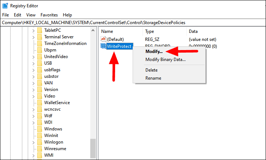Click the WriteProtect DWORD value icon
The height and width of the screenshot is (160, 266).
click(x=103, y=46)
